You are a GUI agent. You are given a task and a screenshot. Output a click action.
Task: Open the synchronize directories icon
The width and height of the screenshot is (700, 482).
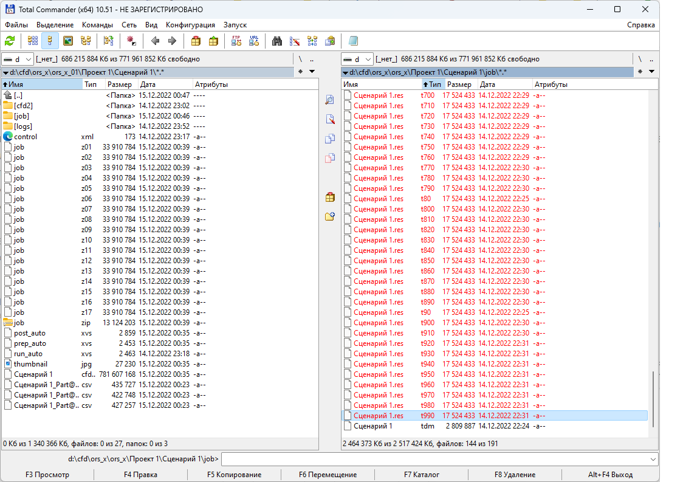pyautogui.click(x=312, y=41)
